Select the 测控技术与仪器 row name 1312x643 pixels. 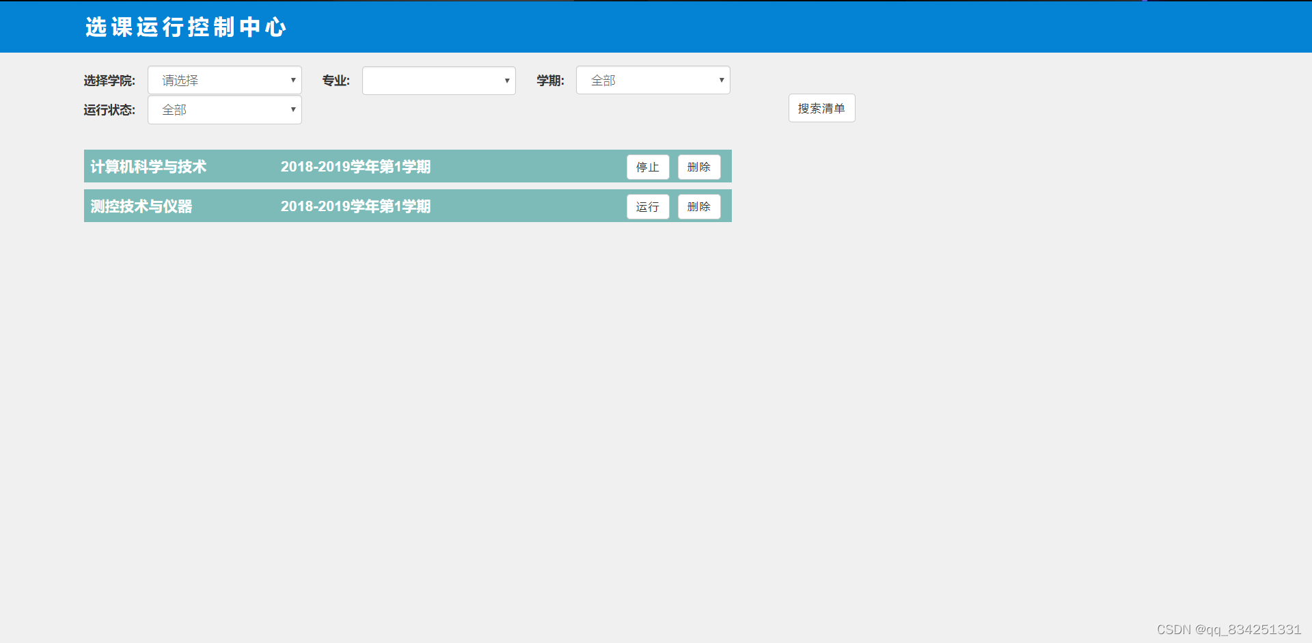[141, 206]
